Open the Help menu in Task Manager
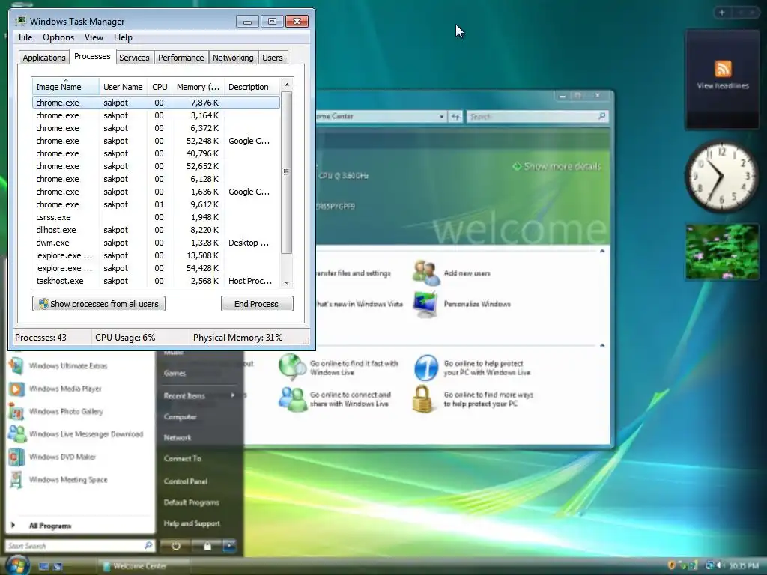Screen dimensions: 767x575 [x=123, y=37]
